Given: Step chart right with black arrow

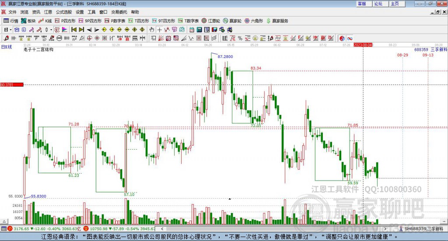Looking at the screenshot, I should [x=97, y=30].
